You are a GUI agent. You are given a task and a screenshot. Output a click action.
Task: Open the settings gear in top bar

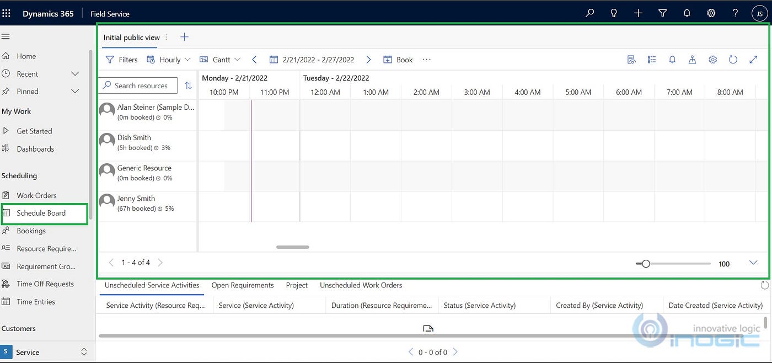711,13
